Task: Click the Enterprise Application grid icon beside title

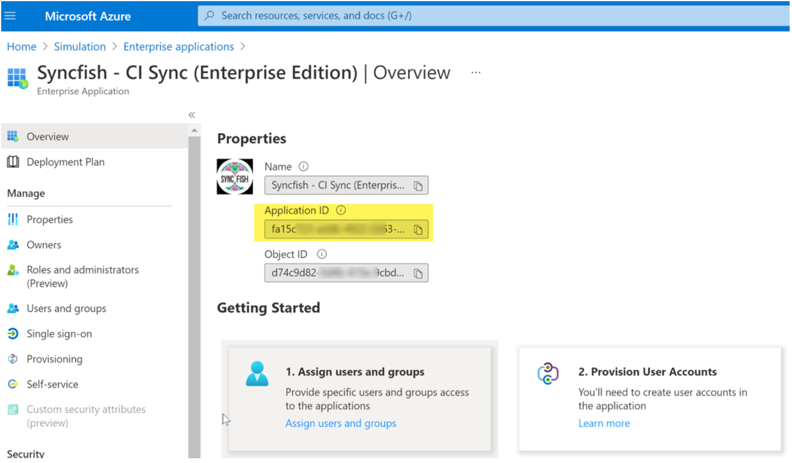Action: click(x=18, y=78)
